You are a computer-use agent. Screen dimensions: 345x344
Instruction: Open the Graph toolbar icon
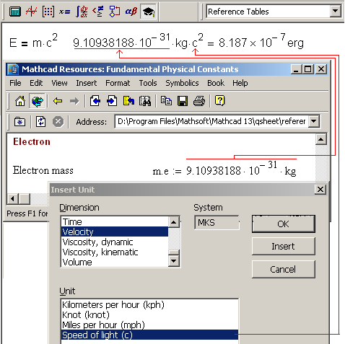coord(32,12)
